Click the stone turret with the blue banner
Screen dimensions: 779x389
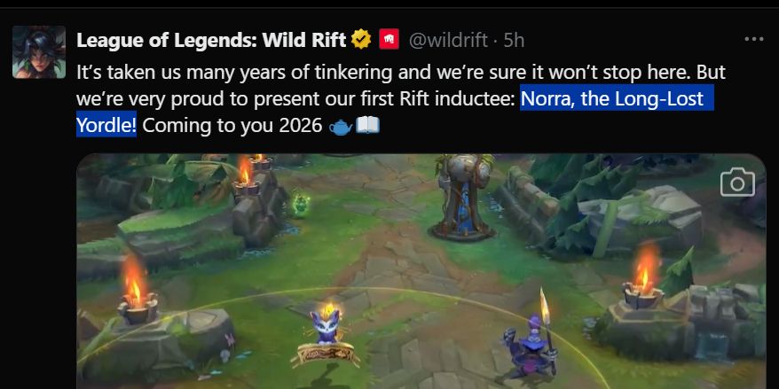coord(462,198)
